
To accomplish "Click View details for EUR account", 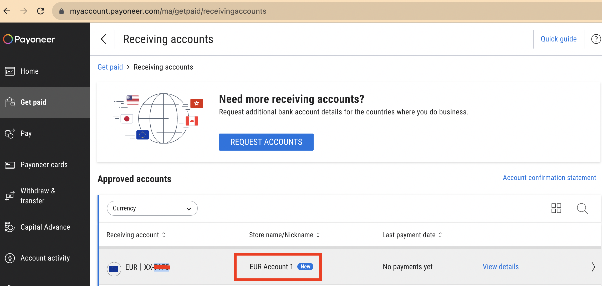I will 501,267.
